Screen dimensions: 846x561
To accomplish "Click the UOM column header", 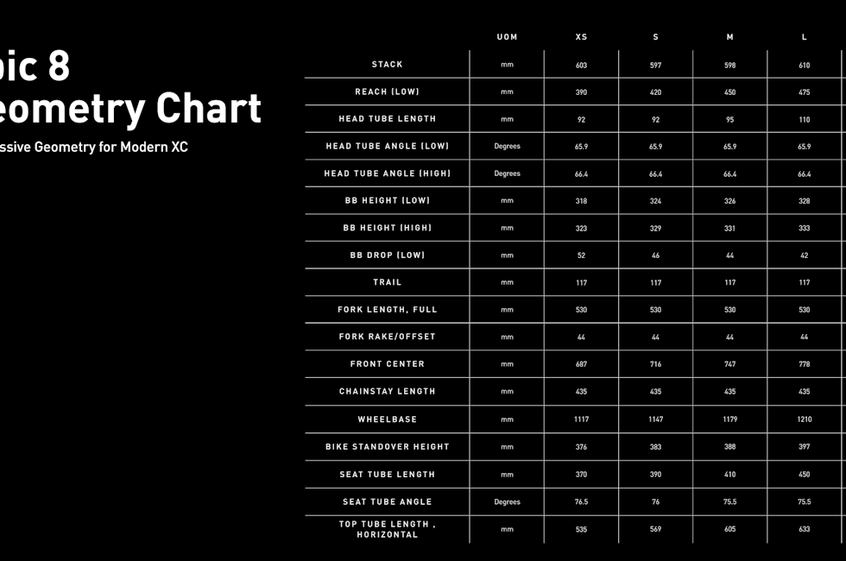I will (507, 37).
